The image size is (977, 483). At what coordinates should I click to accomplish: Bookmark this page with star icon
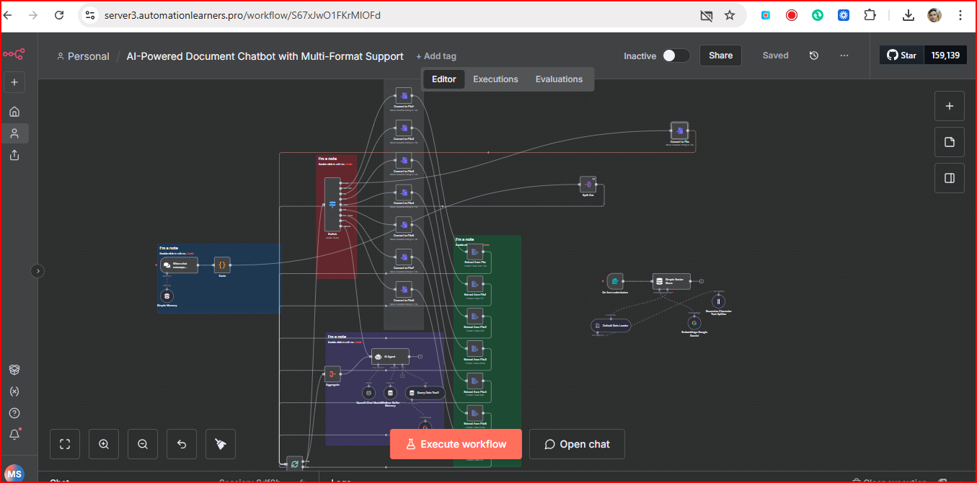point(729,15)
